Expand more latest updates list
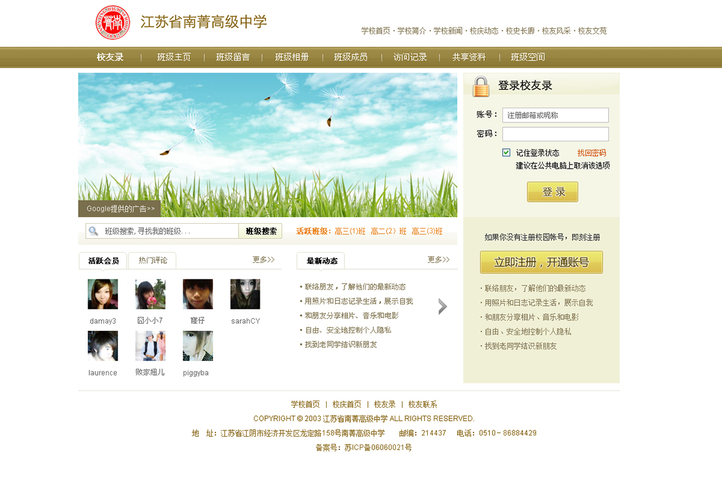The width and height of the screenshot is (722, 477). click(439, 260)
